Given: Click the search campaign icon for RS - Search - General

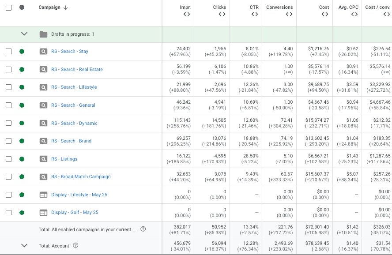Looking at the screenshot, I should tap(44, 105).
